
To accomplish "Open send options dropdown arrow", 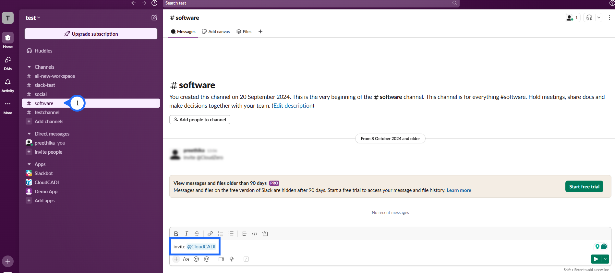I will coord(605,259).
